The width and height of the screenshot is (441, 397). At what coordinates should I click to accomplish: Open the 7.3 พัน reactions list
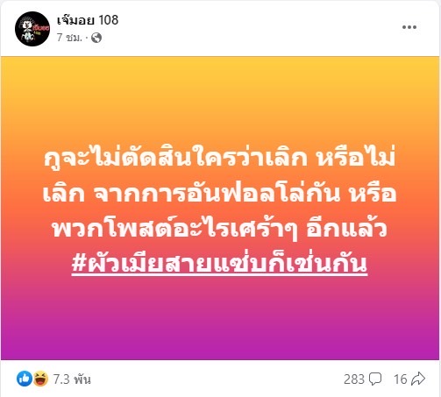[72, 379]
